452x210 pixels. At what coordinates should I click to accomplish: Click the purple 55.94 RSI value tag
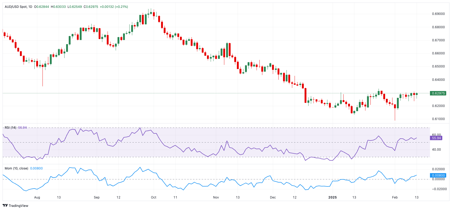[436, 138]
